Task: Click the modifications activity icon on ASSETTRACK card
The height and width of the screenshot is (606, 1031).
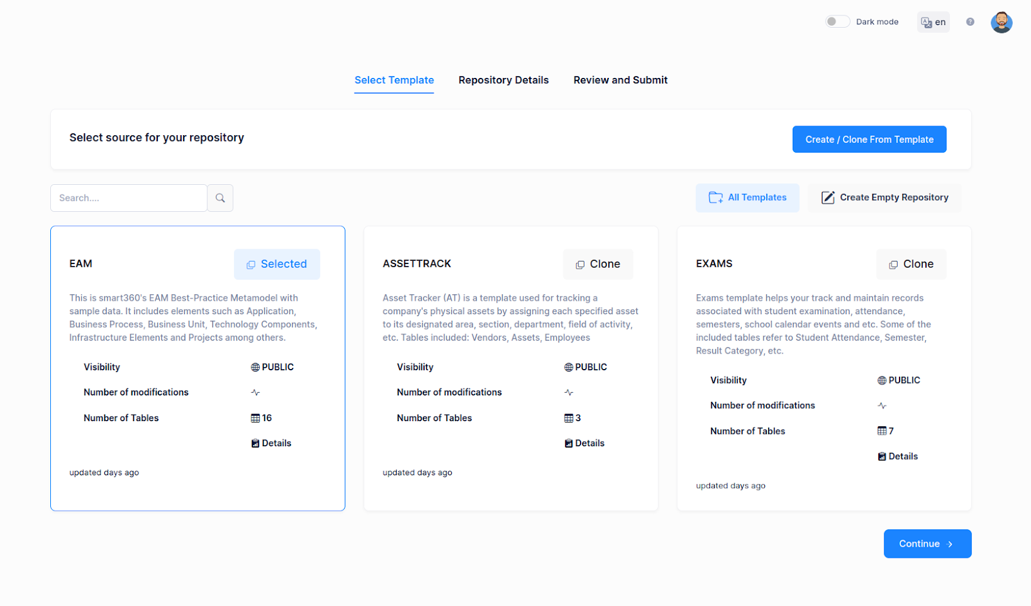Action: pyautogui.click(x=568, y=392)
